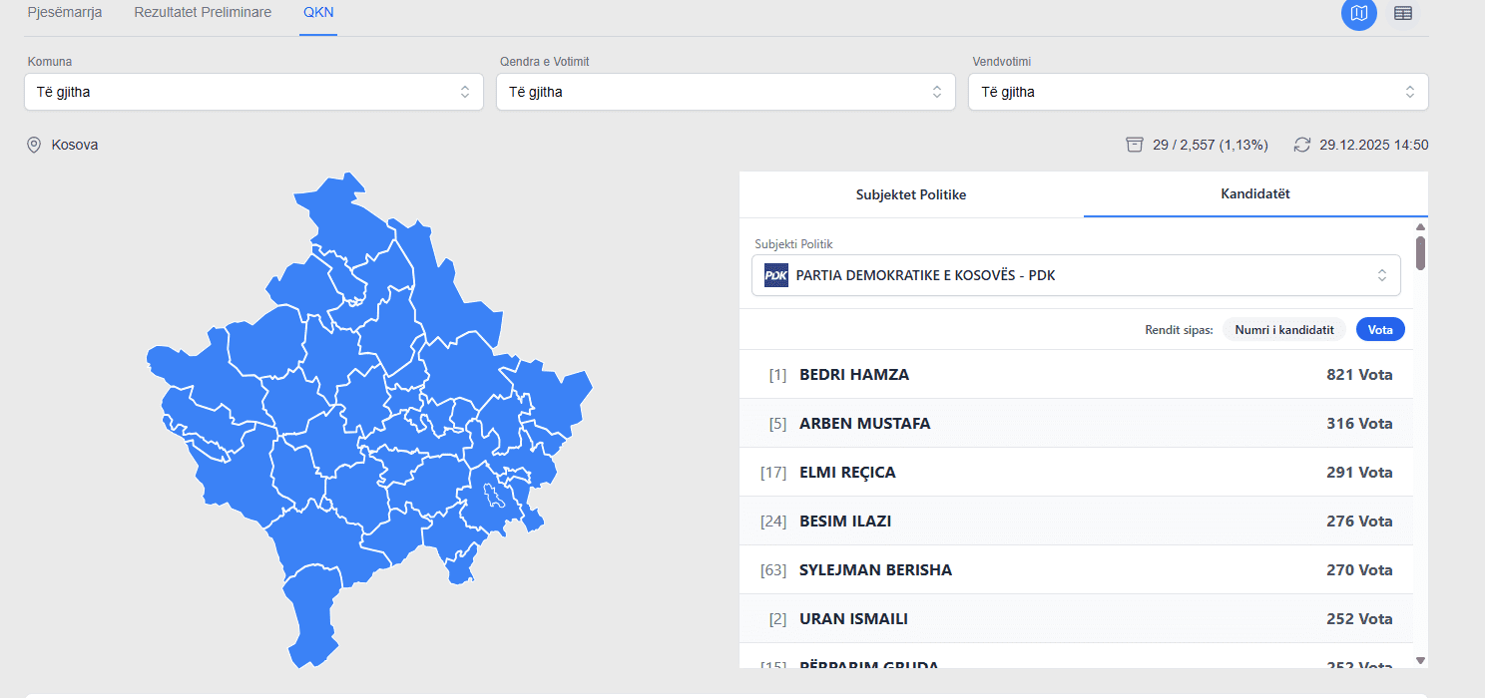Click the refresh timestamp icon

pyautogui.click(x=1301, y=145)
